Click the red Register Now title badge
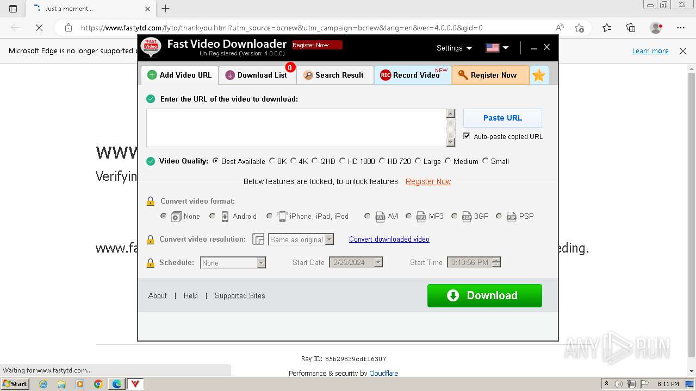This screenshot has width=696, height=391. pos(317,45)
